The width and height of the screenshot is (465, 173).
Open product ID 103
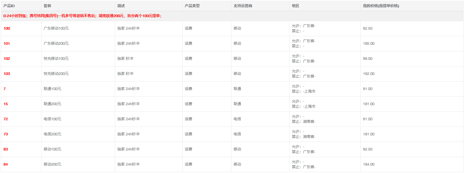7,74
